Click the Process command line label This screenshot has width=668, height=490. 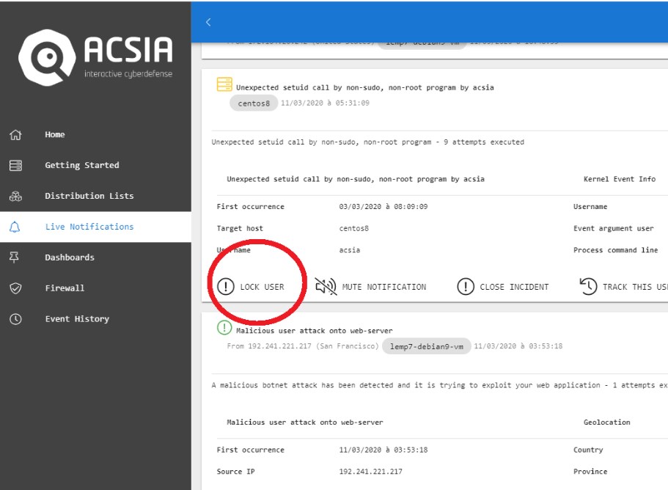pyautogui.click(x=616, y=250)
